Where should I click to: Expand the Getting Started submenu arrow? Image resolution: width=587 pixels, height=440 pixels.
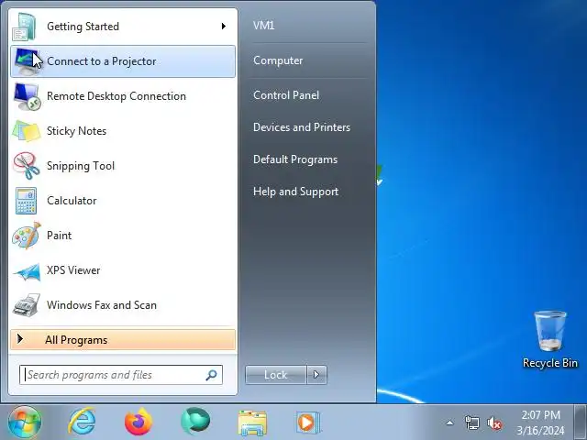click(224, 27)
